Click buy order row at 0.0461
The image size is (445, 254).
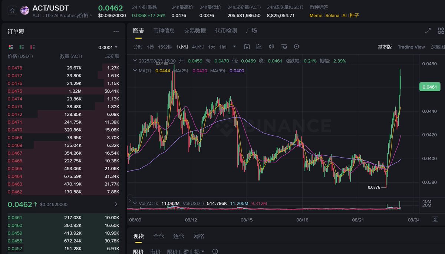tap(63, 218)
